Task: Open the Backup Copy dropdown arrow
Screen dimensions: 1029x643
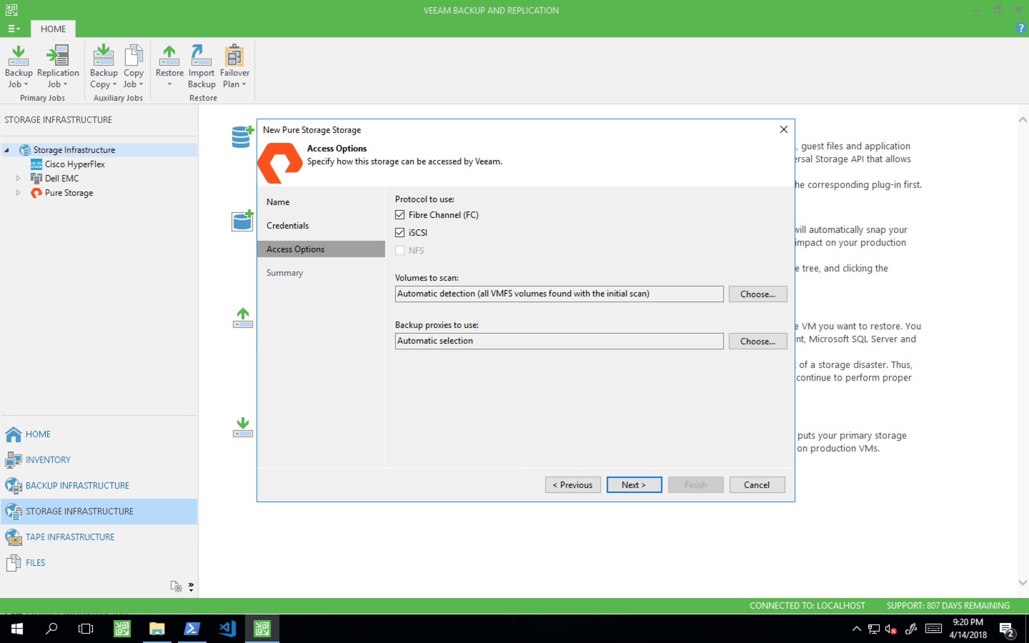Action: 114,84
